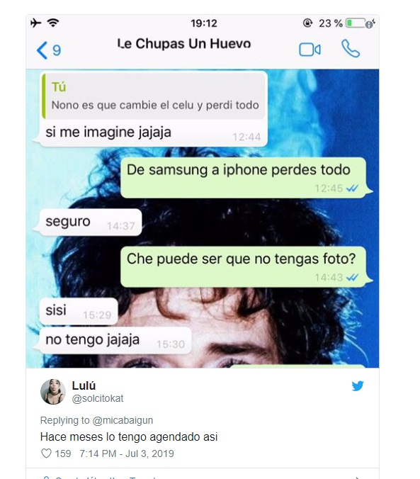Select the 'no tengo jajaja' message
The height and width of the screenshot is (479, 420).
click(115, 341)
